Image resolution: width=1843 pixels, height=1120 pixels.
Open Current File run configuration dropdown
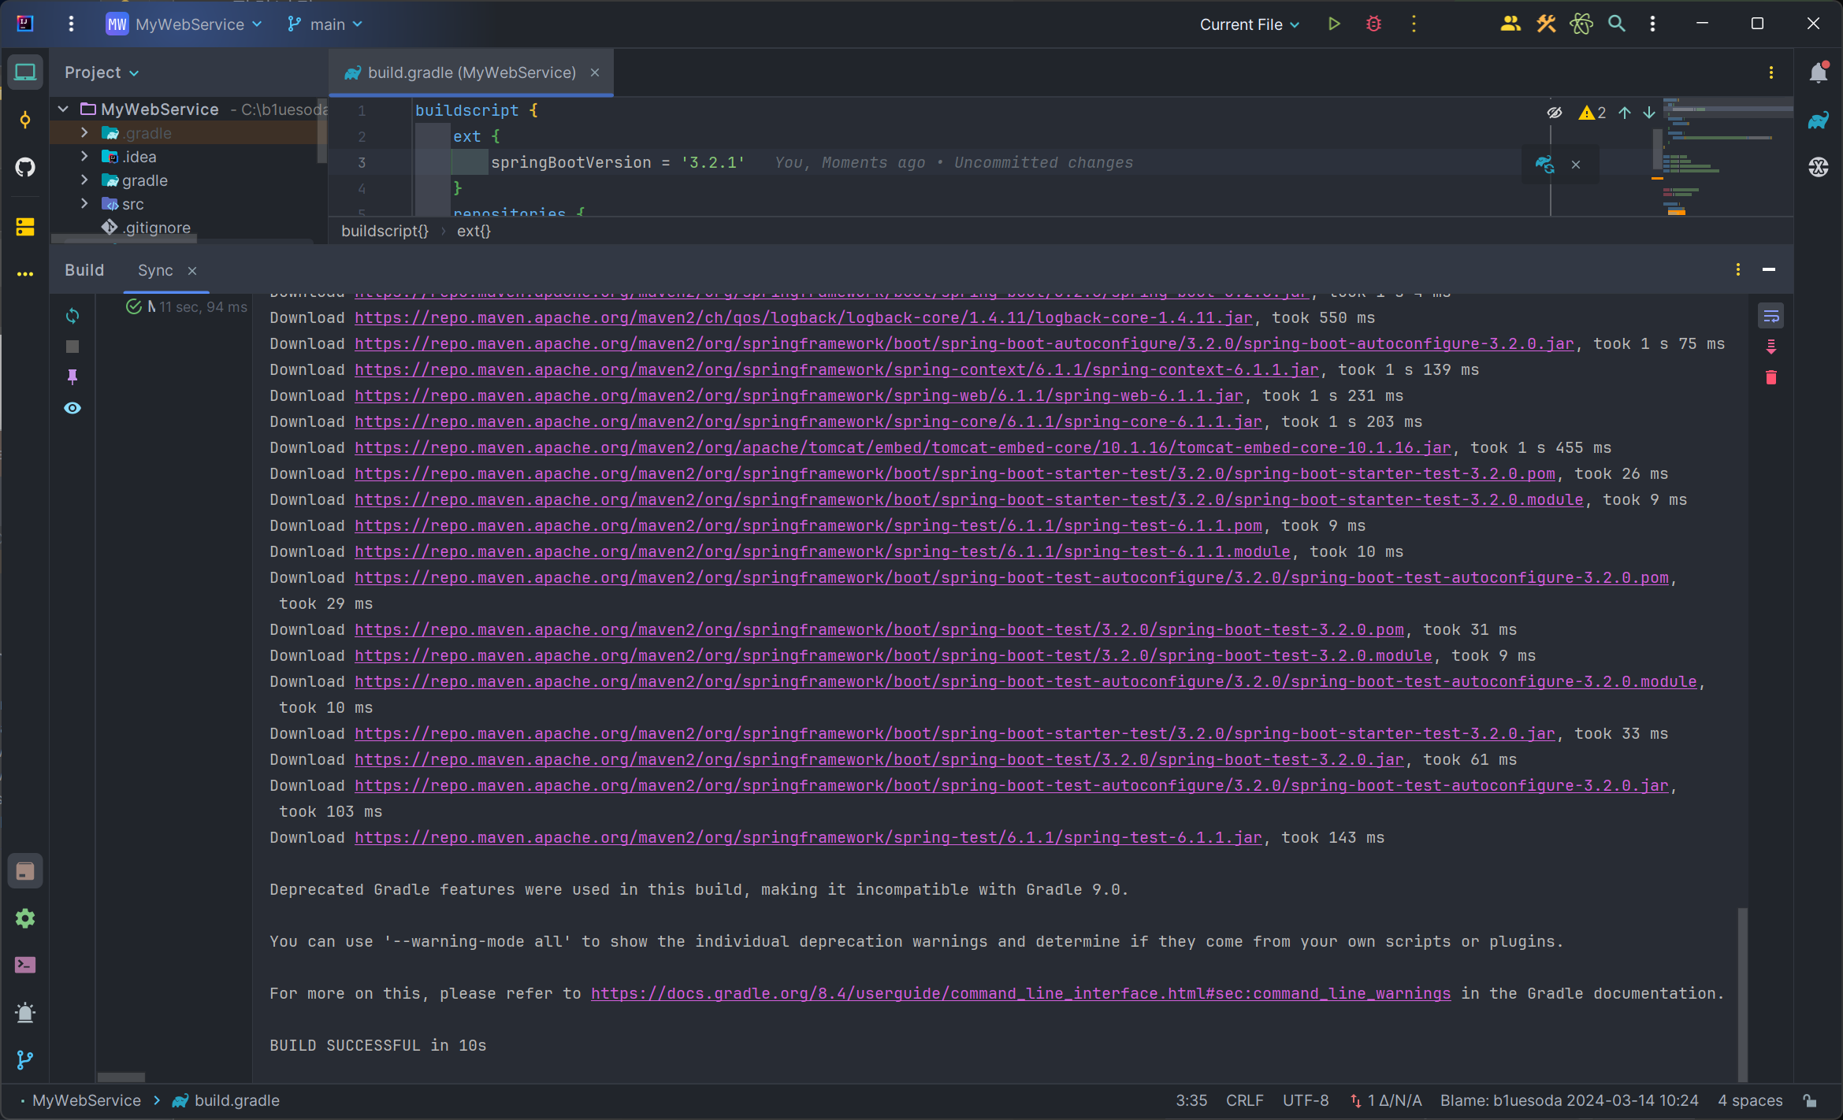1250,24
